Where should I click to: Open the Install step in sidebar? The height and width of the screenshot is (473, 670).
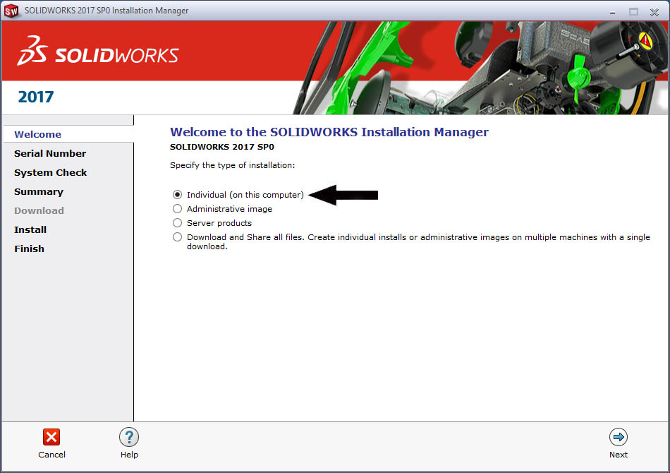(x=30, y=229)
